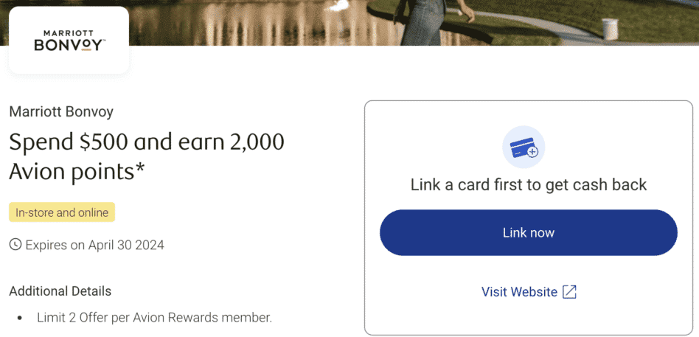This screenshot has height=337, width=699.
Task: Click the yellow In-store and online badge
Action: pos(62,212)
